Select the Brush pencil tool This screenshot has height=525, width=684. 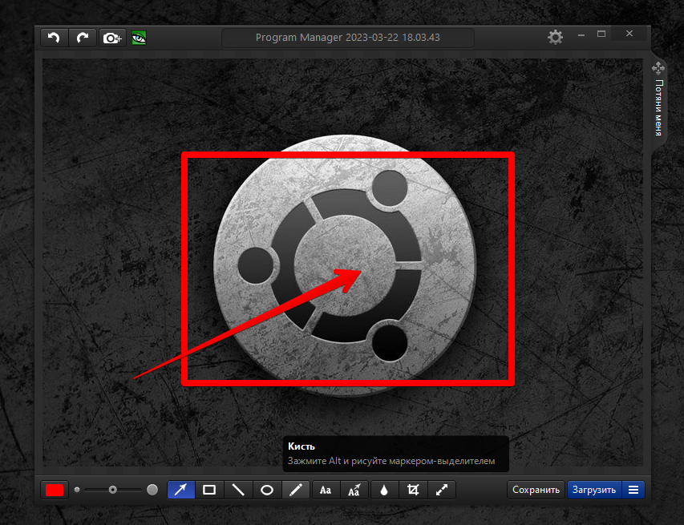pos(296,490)
